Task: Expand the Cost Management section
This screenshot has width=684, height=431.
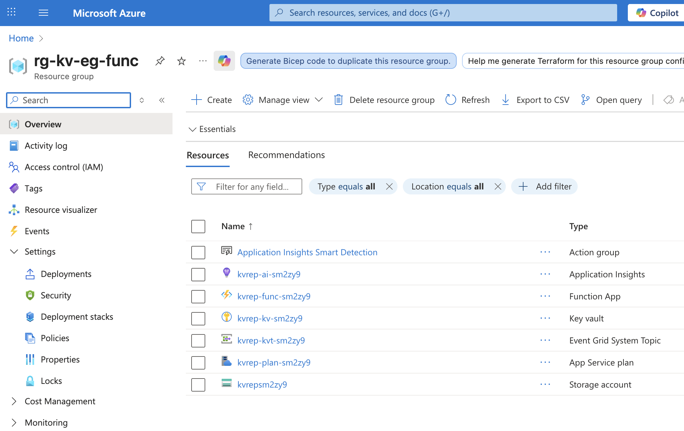Action: (x=14, y=401)
